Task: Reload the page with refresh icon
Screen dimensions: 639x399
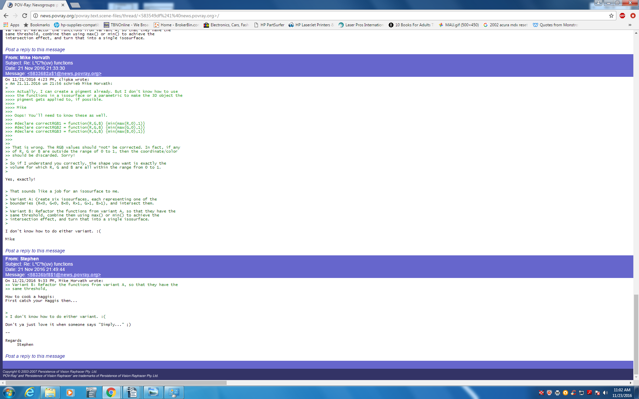Action: pyautogui.click(x=25, y=16)
